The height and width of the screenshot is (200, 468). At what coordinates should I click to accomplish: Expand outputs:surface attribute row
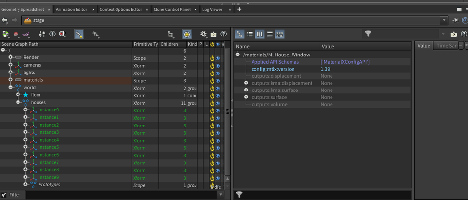coord(246,97)
